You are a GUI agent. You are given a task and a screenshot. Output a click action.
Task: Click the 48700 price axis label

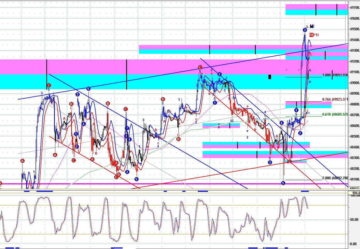pos(355,115)
